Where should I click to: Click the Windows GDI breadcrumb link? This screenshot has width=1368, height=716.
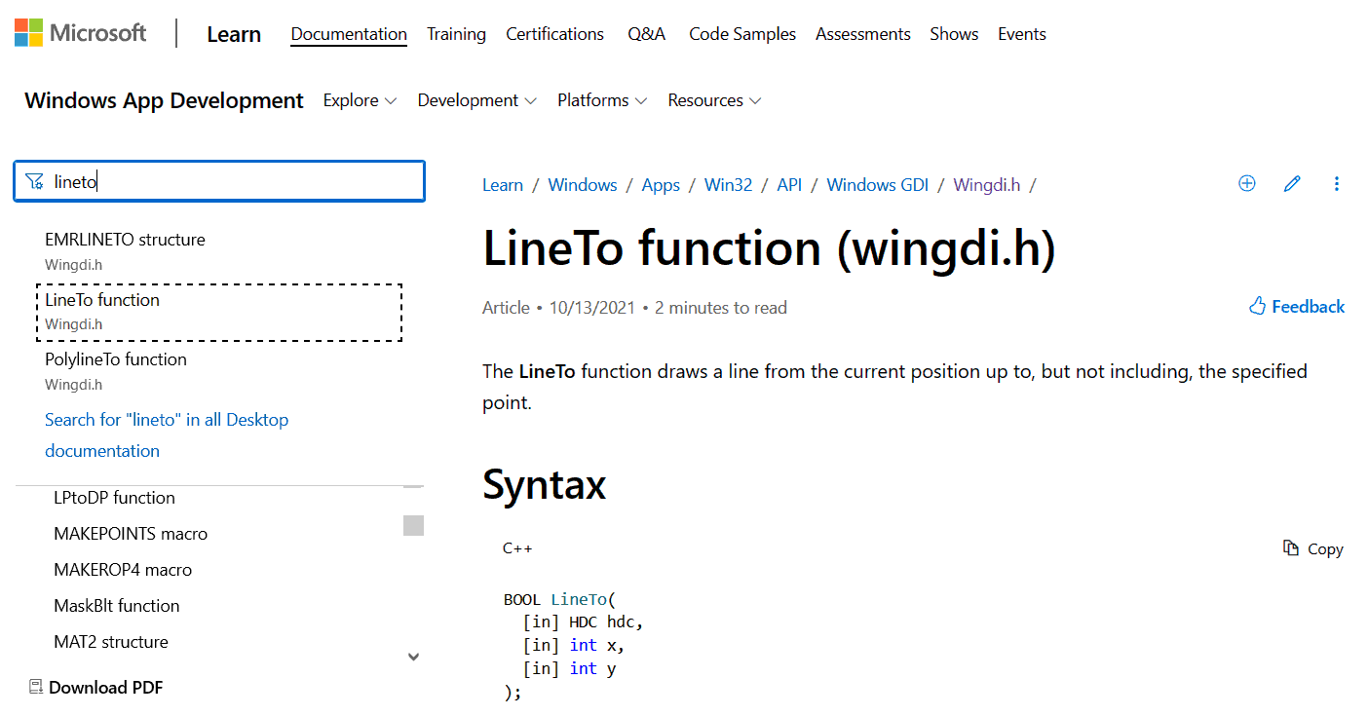click(x=877, y=185)
